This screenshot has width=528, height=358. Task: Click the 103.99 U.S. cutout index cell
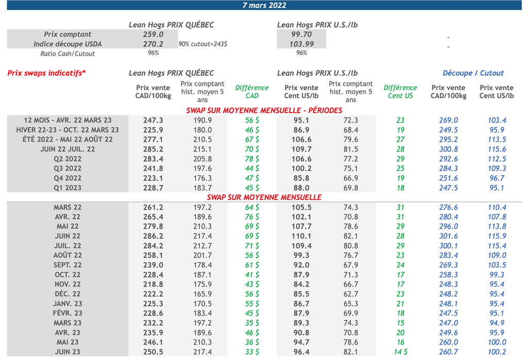[302, 44]
